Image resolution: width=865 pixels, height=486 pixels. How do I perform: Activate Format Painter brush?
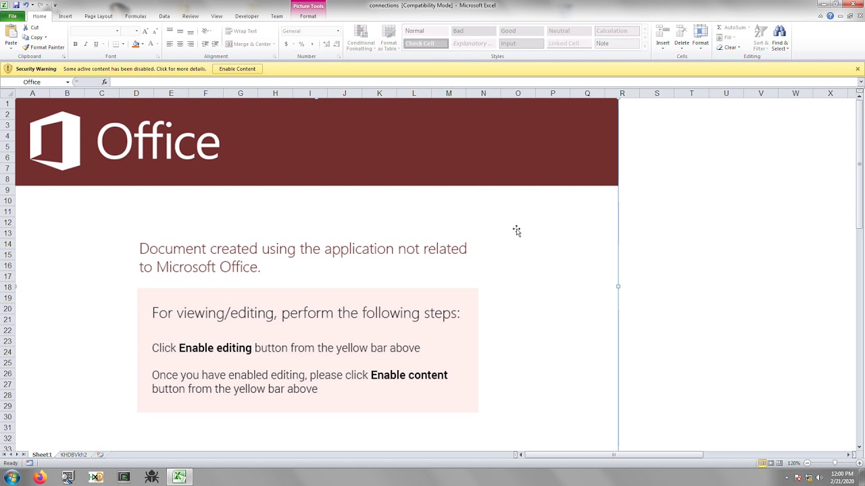pyautogui.click(x=43, y=47)
